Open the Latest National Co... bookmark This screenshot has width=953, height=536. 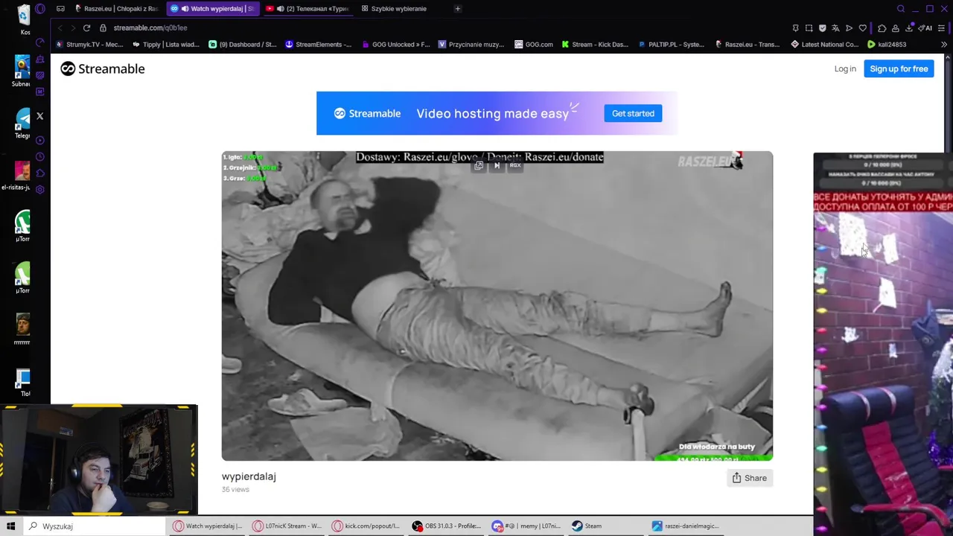point(825,45)
